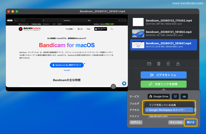The height and width of the screenshot is (134, 206).
Task: Select Bandicam_20260123_175452.mp4 in the list
Action: tap(164, 22)
